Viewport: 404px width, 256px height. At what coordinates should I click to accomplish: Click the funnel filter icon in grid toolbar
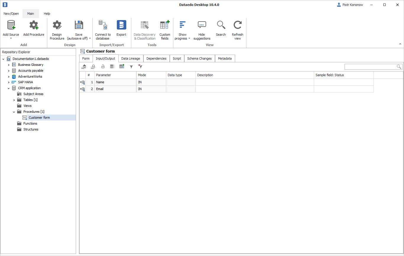(131, 67)
